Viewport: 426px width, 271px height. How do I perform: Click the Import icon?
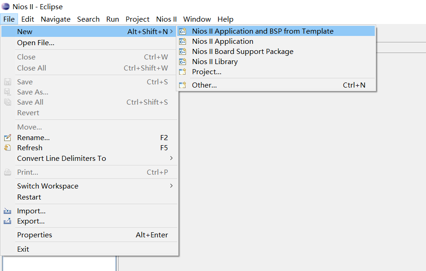point(7,211)
